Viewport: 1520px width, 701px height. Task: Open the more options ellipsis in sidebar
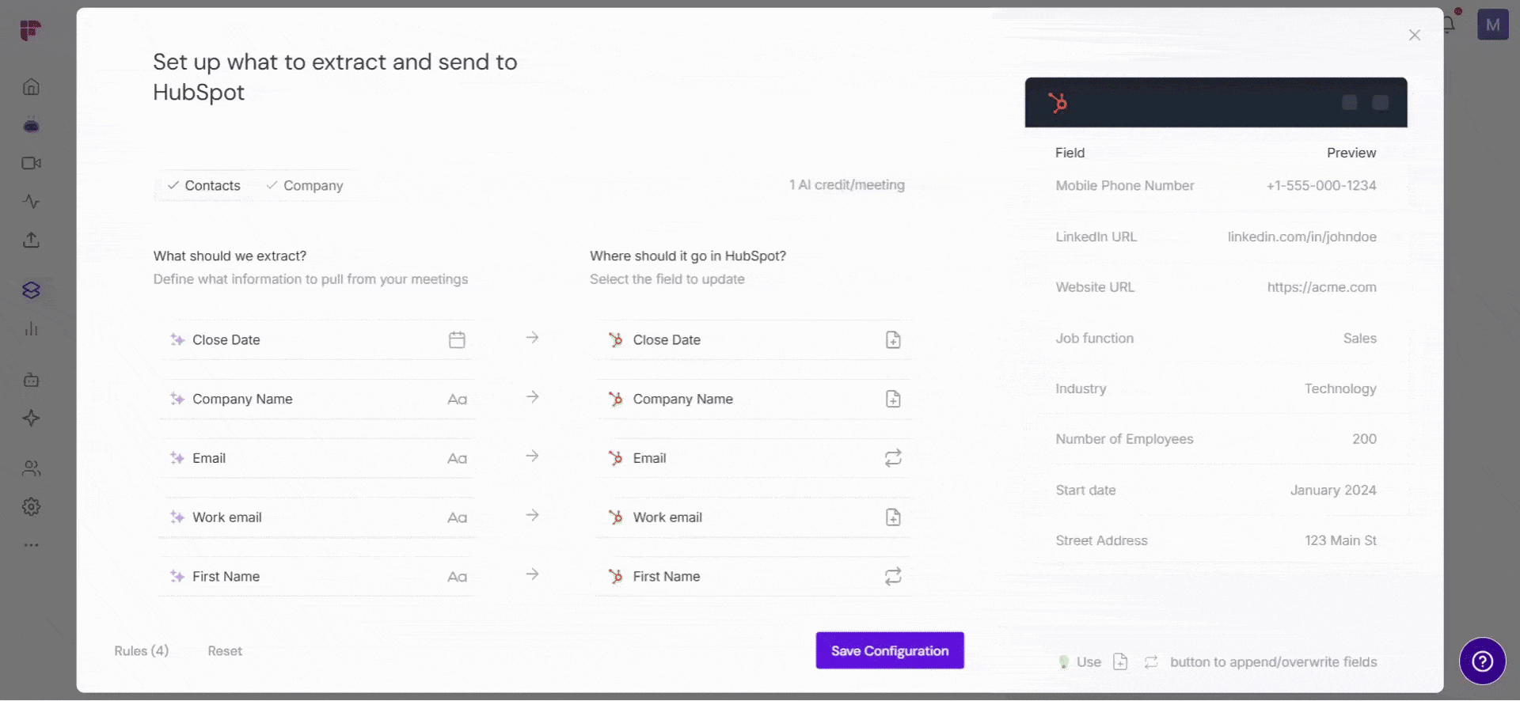point(31,545)
